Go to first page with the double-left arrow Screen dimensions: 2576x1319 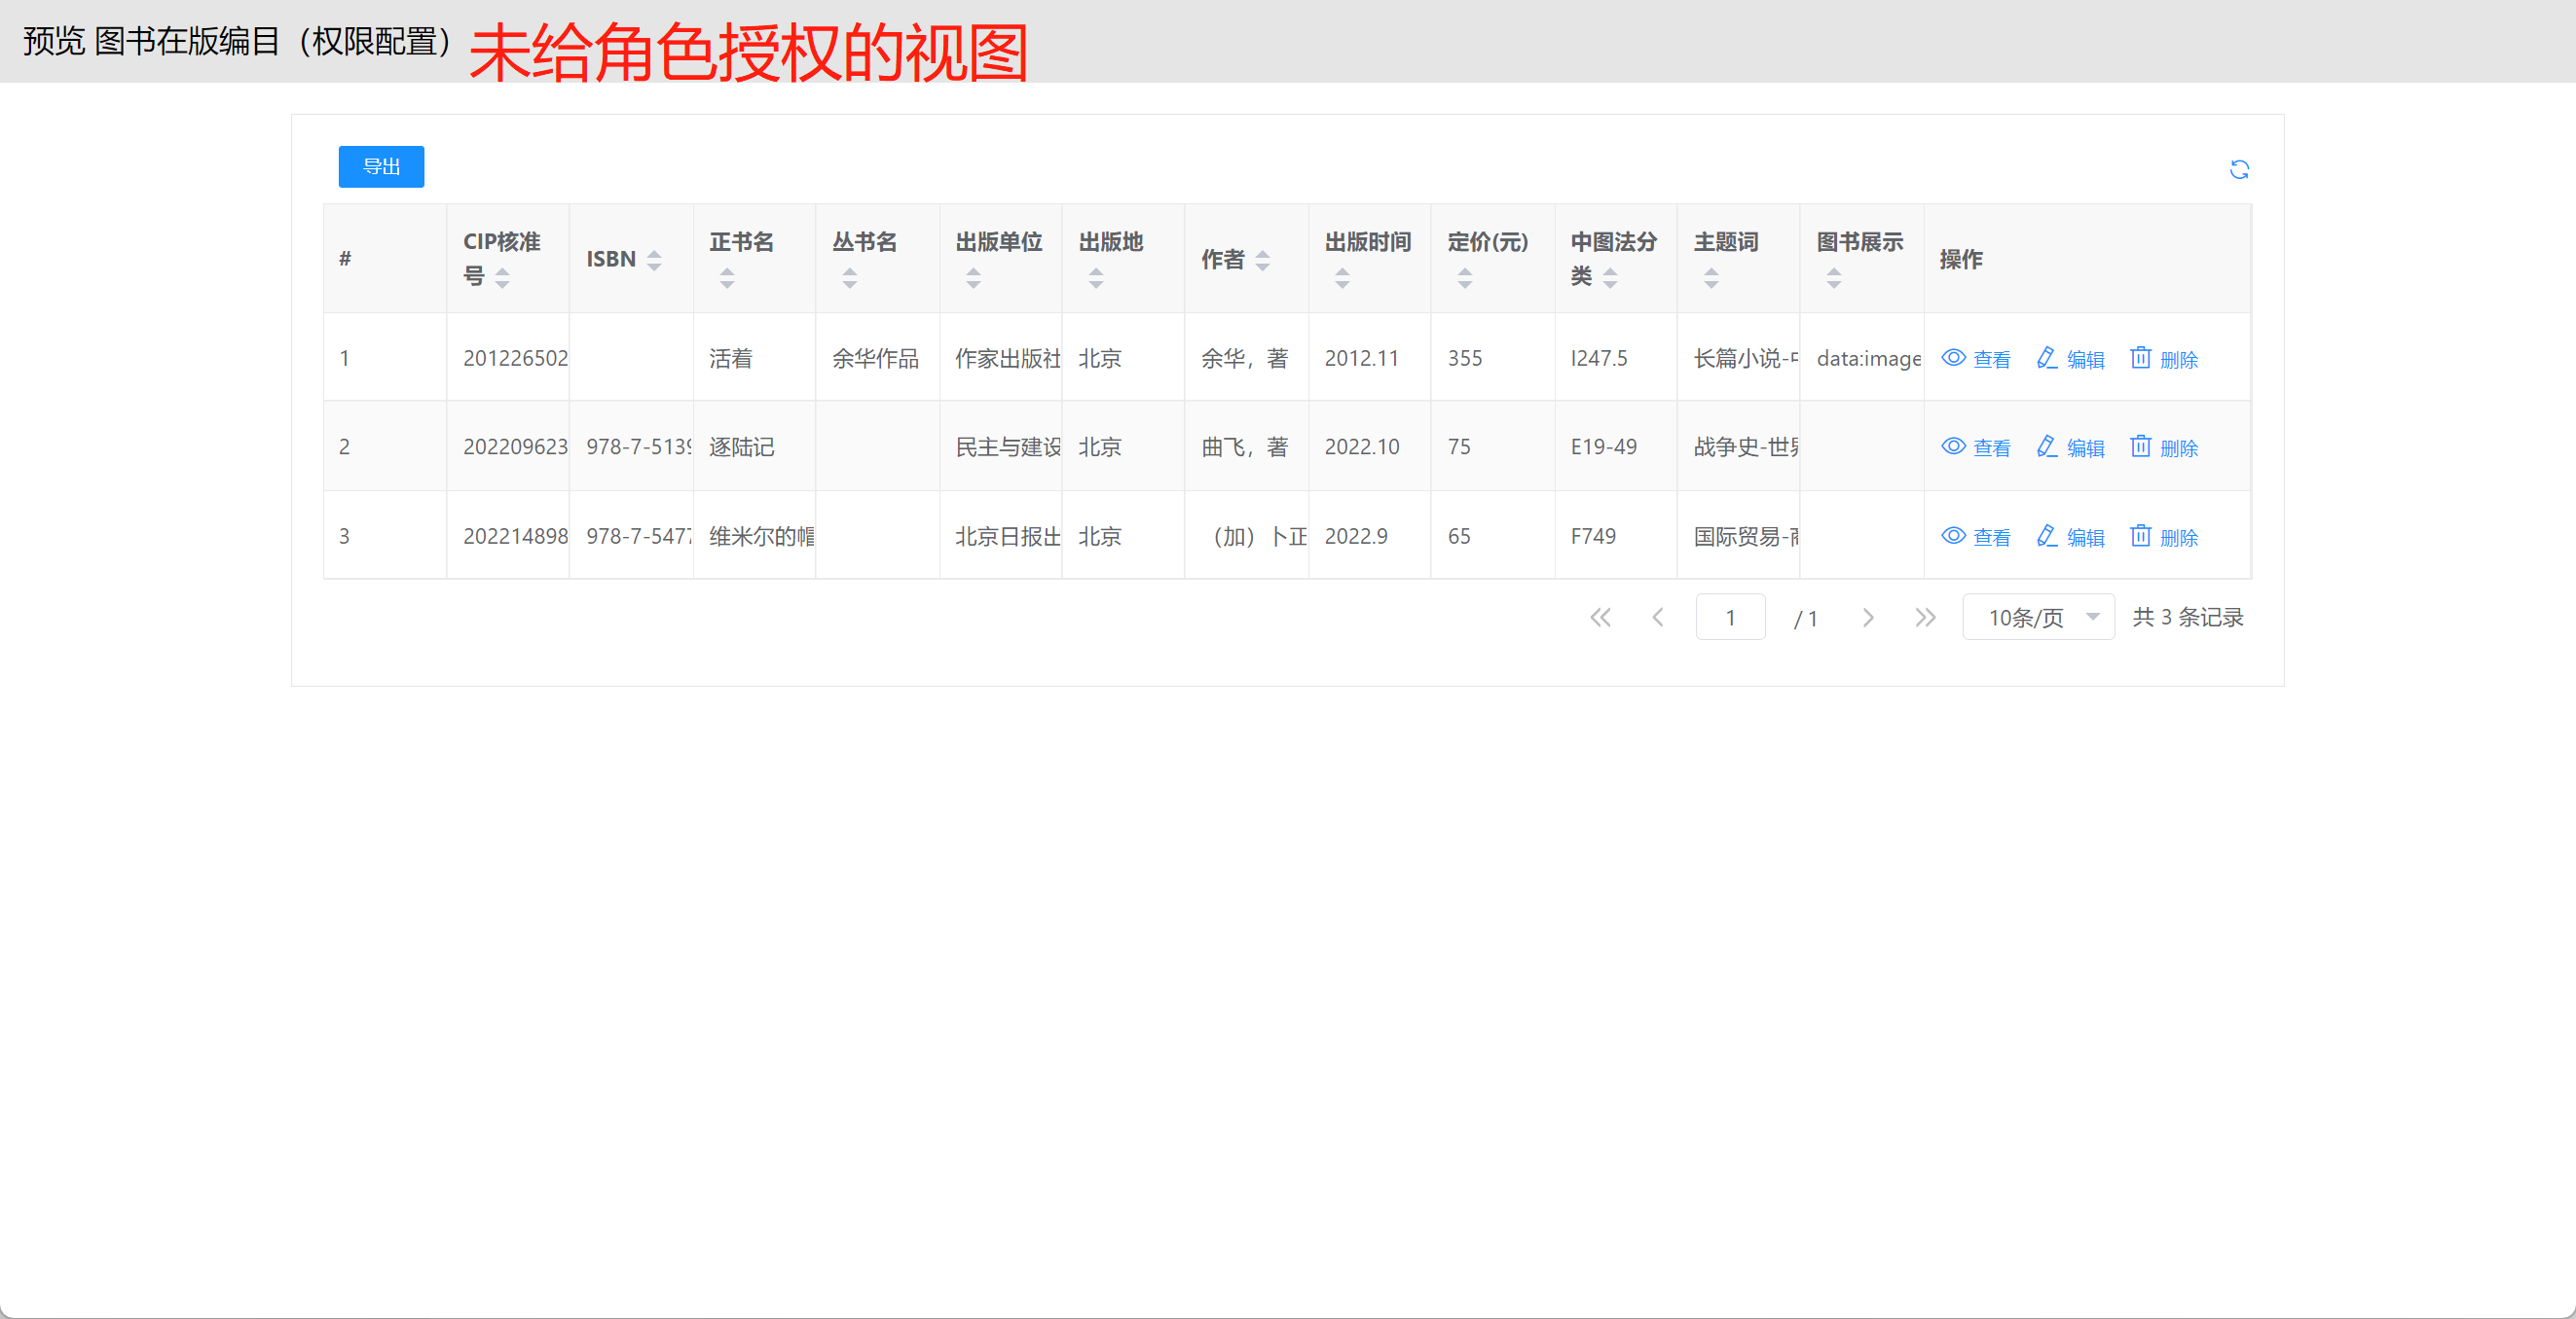(x=1600, y=618)
